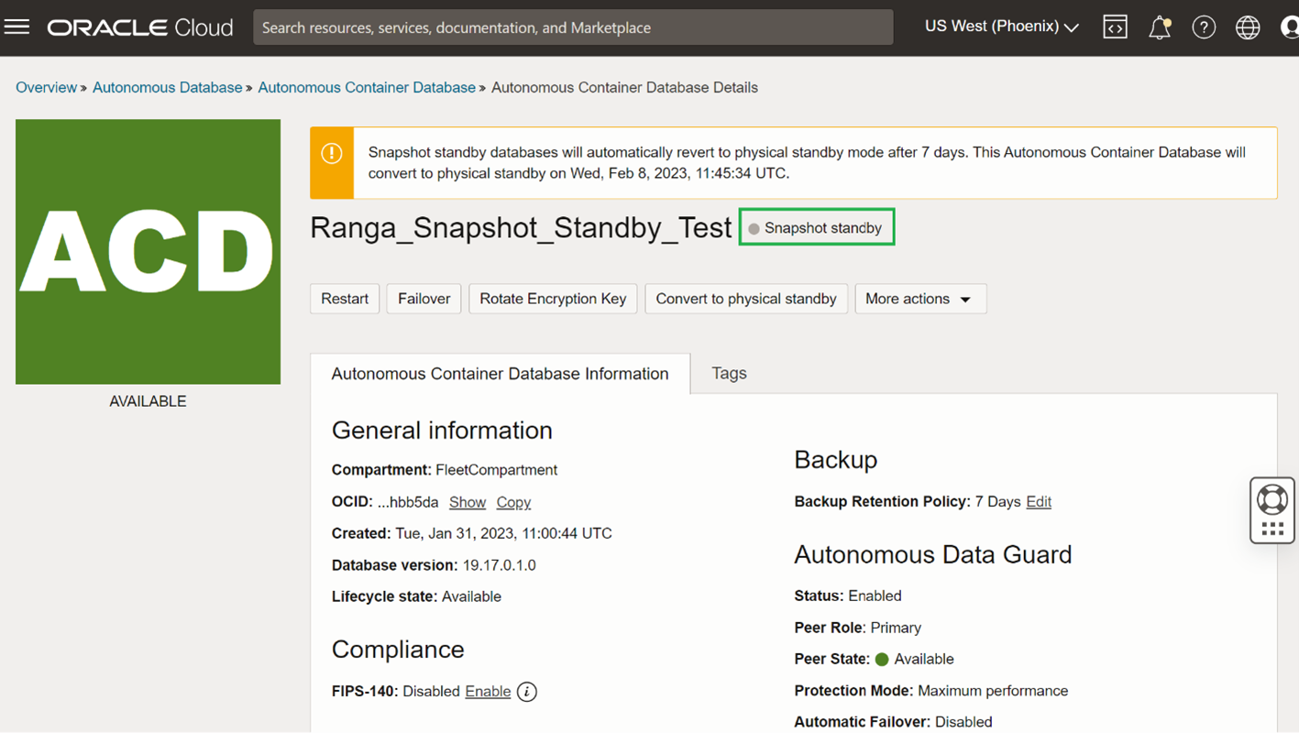Change language via the globe icon
Screen dimensions: 1299x733
coord(1248,27)
